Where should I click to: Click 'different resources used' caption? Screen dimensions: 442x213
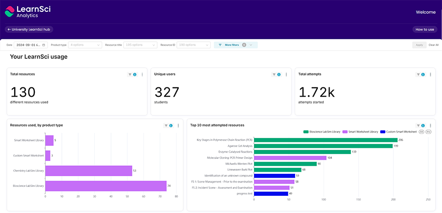(x=29, y=102)
